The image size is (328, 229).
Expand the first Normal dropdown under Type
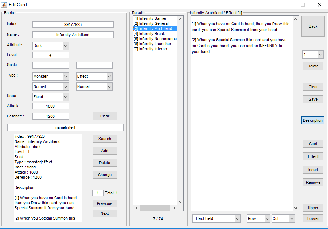[51, 87]
